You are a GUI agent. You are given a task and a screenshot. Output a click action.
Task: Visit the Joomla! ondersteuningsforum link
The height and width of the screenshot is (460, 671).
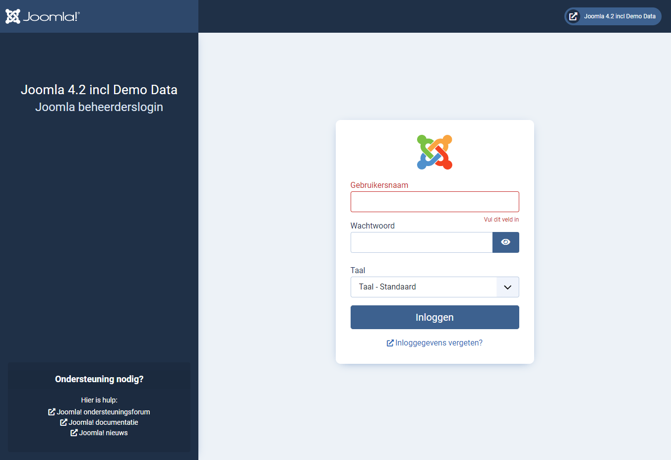click(x=103, y=411)
